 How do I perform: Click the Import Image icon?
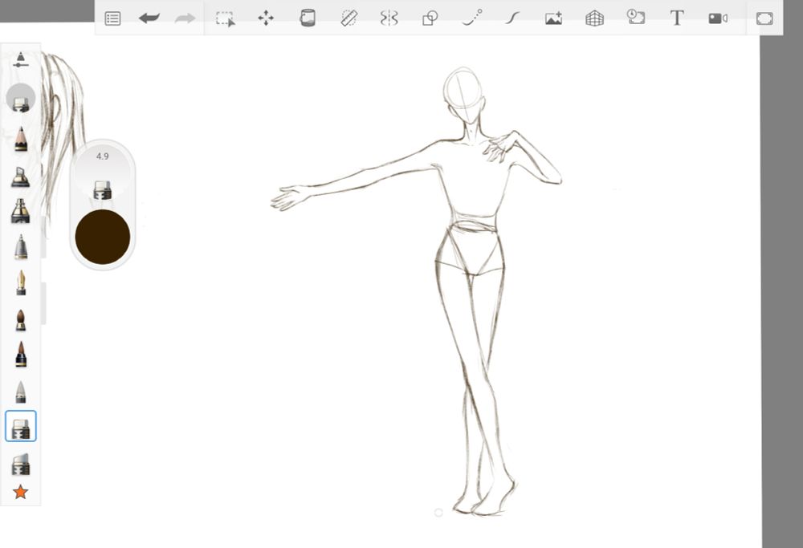(x=553, y=18)
